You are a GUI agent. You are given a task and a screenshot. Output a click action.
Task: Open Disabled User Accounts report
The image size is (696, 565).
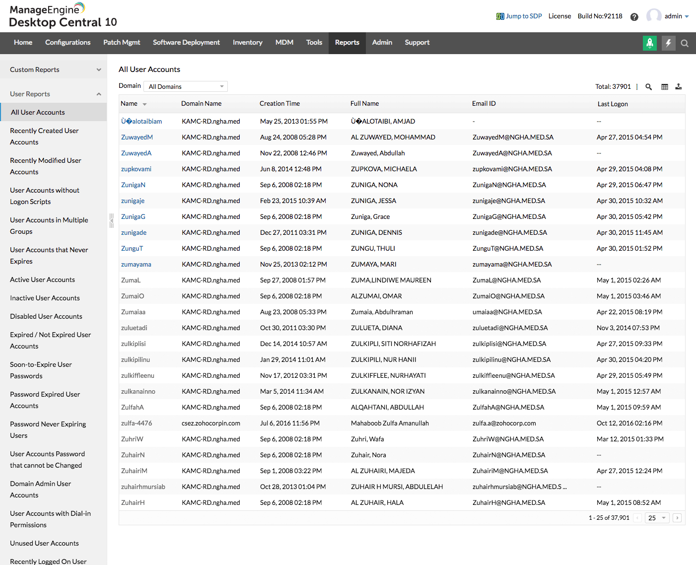point(46,317)
